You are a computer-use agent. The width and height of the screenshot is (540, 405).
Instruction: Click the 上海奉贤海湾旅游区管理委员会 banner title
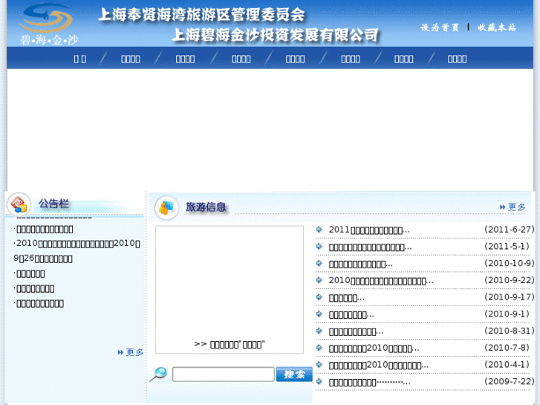202,15
